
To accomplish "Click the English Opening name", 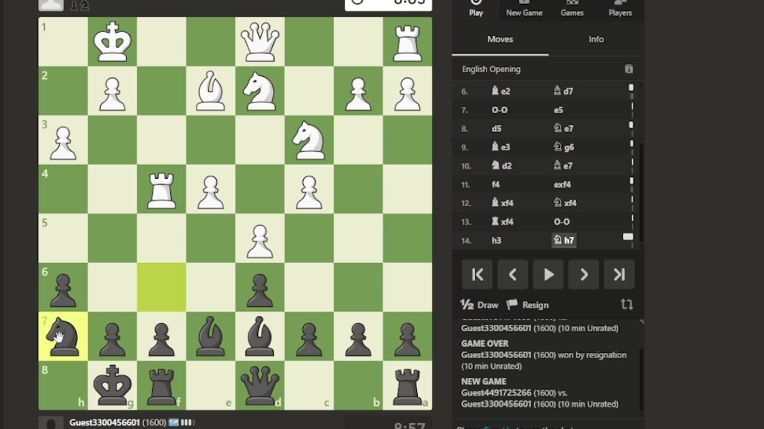I will (x=491, y=69).
